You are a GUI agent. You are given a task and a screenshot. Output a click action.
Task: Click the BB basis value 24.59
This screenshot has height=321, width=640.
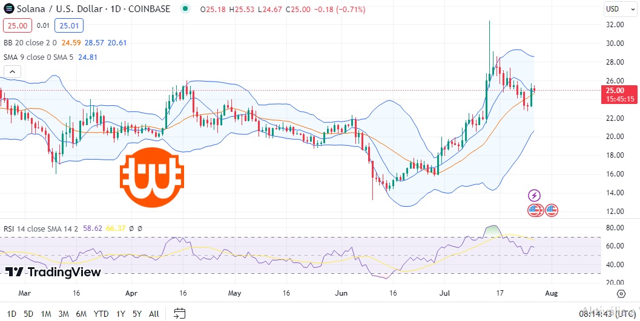[x=71, y=42]
